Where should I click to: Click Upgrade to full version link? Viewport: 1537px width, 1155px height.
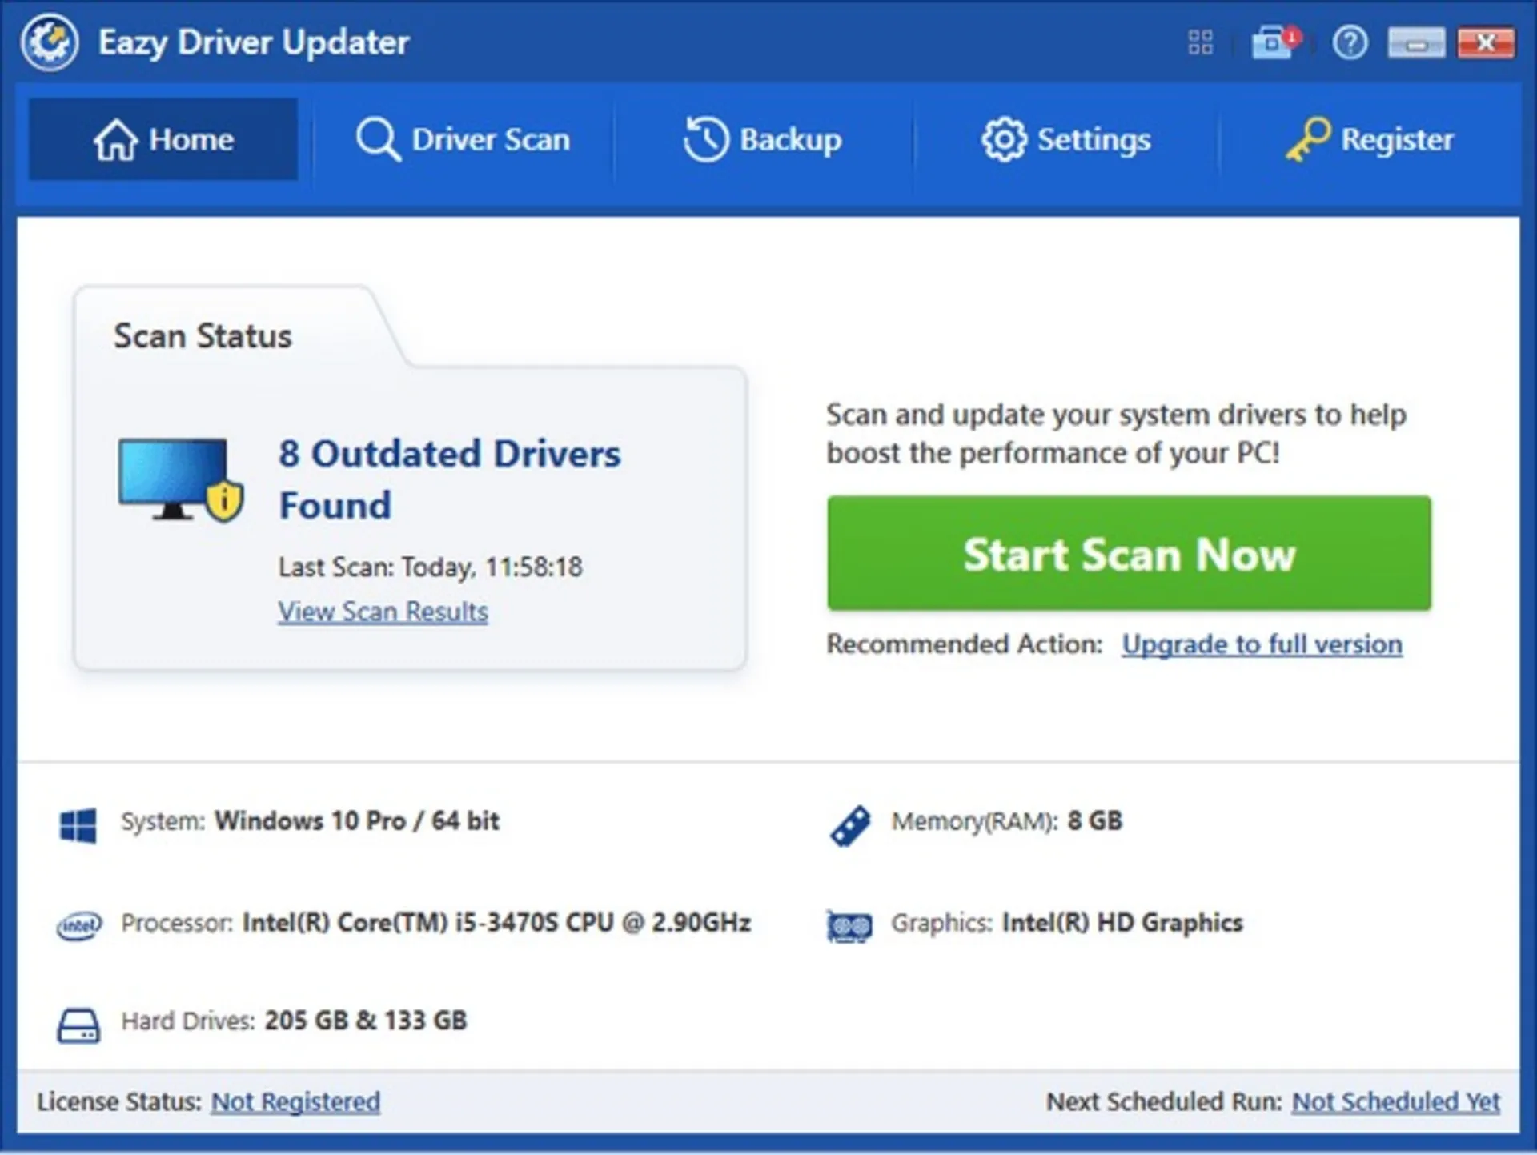[1260, 643]
